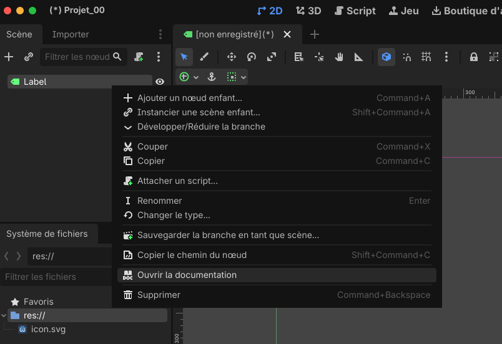Viewport: 502px width, 344px height.
Task: Open the Script workspace
Action: [355, 11]
